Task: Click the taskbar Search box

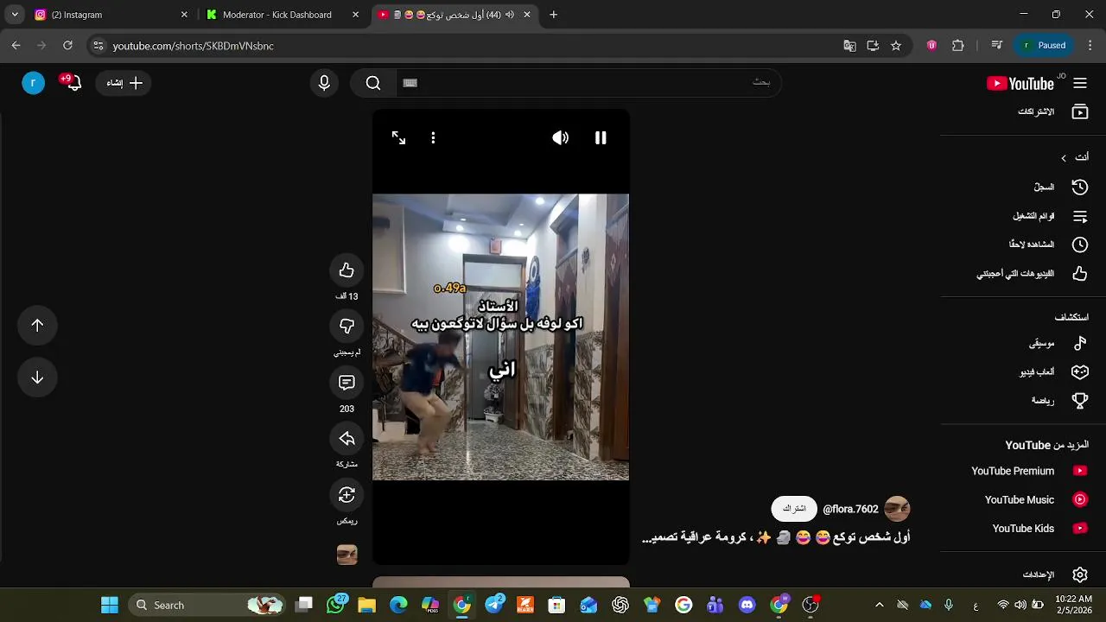Action: pyautogui.click(x=207, y=605)
